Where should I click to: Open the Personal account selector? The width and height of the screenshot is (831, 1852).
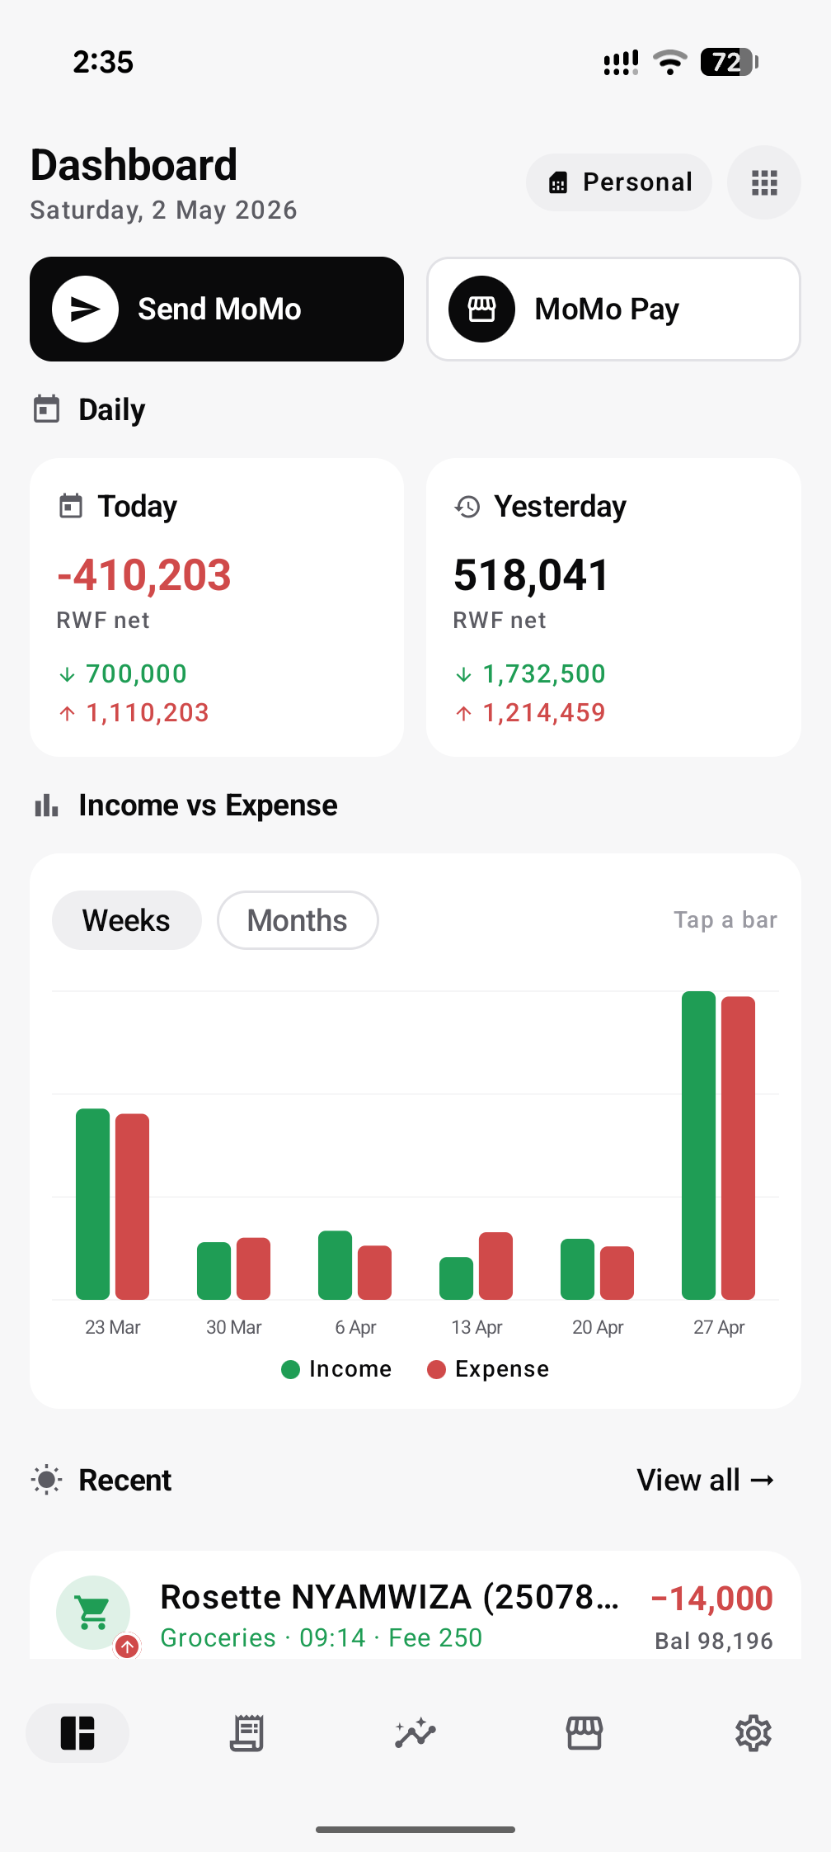coord(619,182)
